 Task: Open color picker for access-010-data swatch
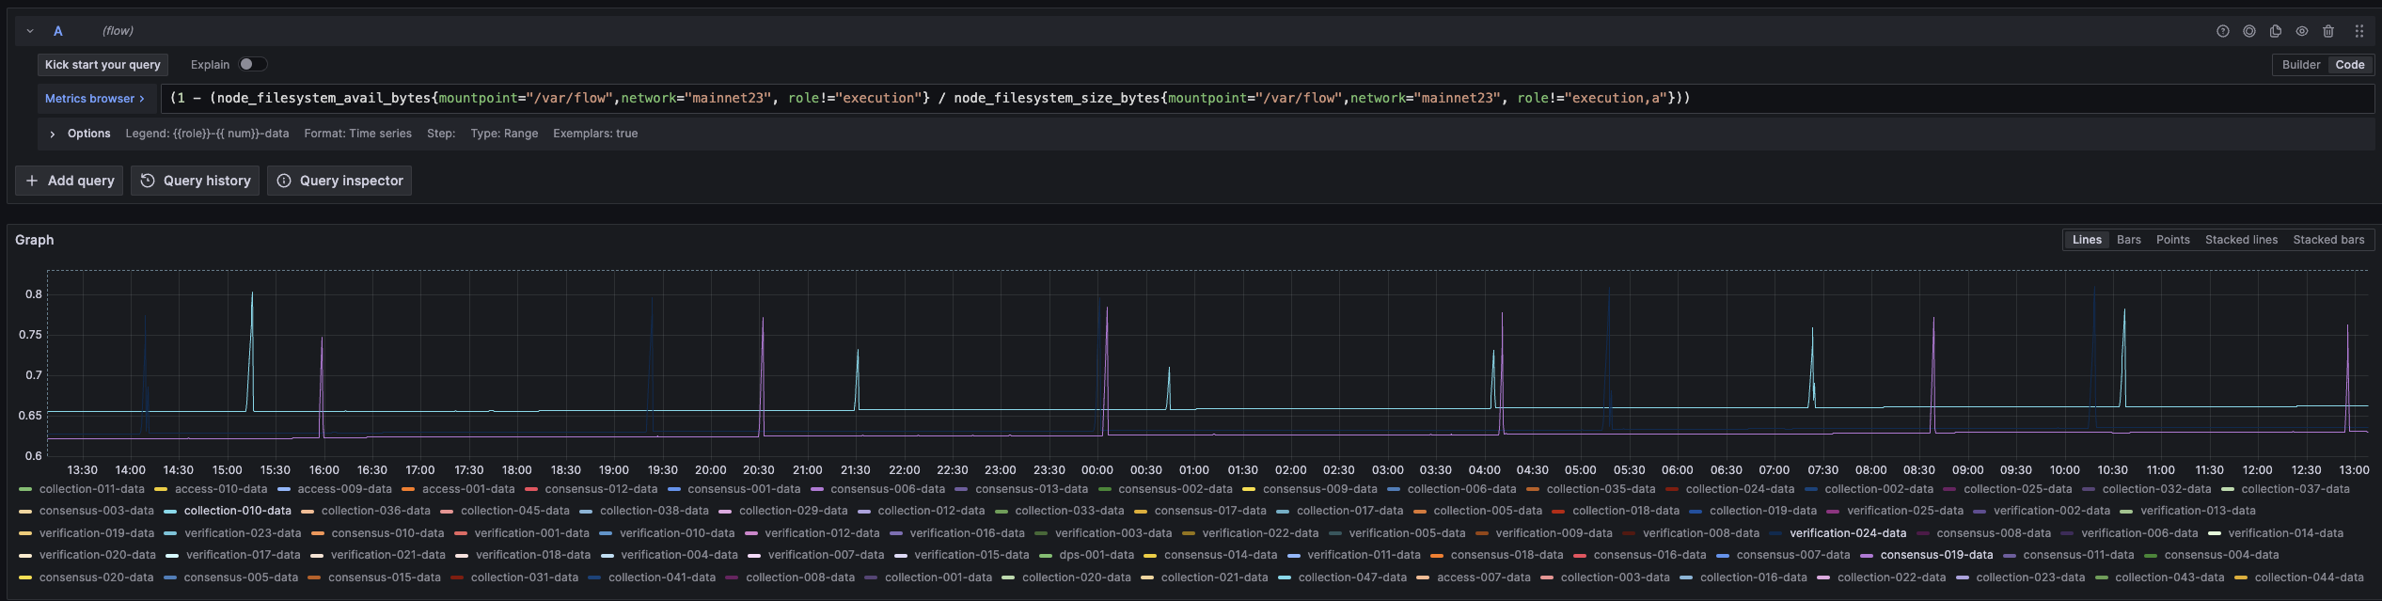coord(161,489)
